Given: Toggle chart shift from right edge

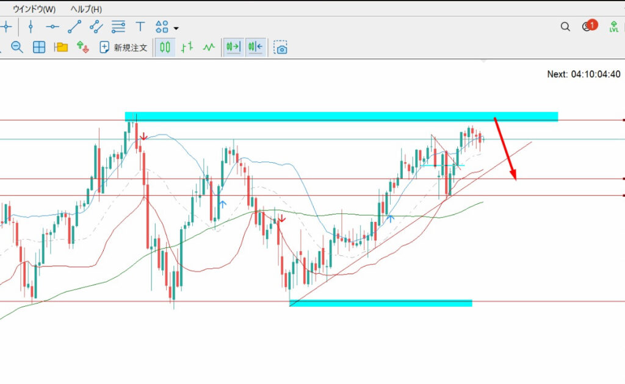Looking at the screenshot, I should pyautogui.click(x=256, y=47).
